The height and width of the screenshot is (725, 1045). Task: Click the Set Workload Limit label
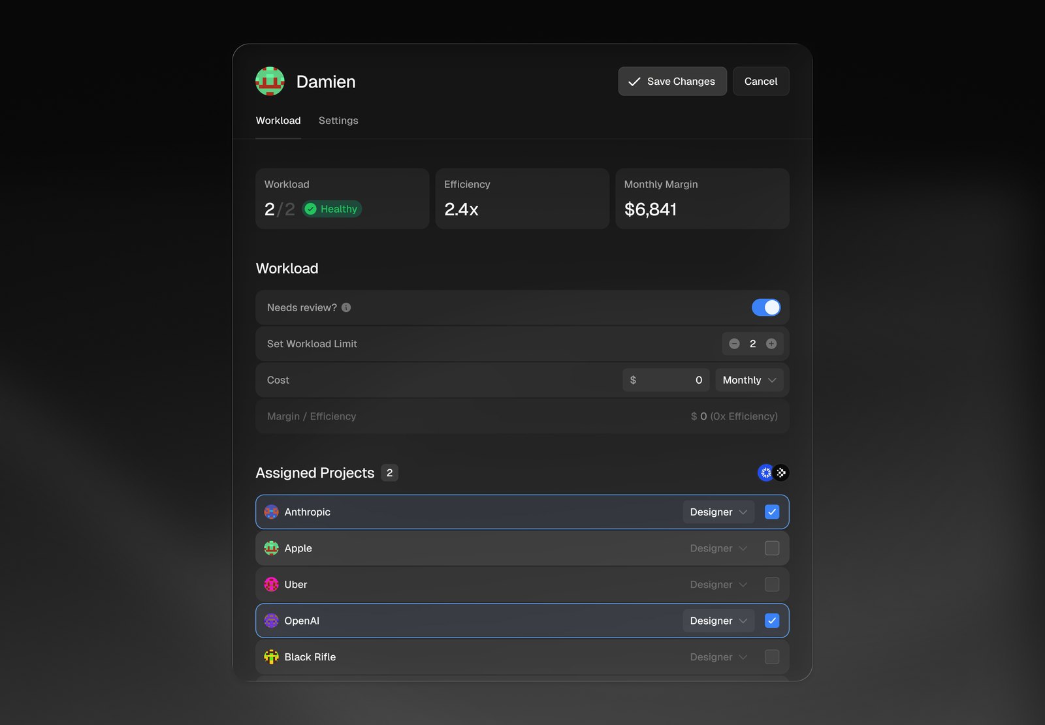point(312,344)
